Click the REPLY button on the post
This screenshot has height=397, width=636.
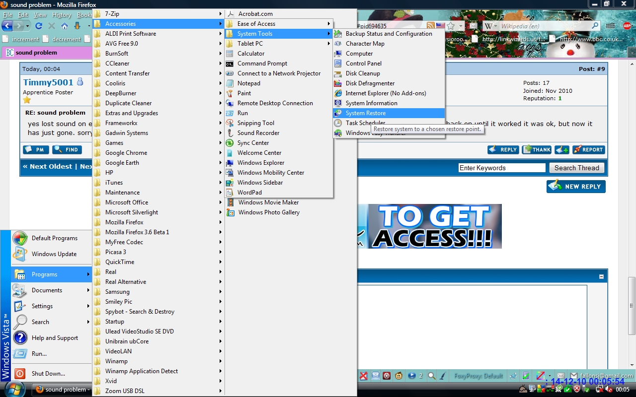(x=503, y=149)
